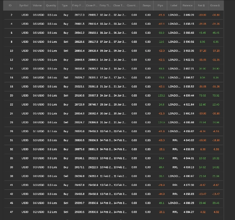
Task: Click the Buy type in trade 24's row
Action: pos(66,113)
